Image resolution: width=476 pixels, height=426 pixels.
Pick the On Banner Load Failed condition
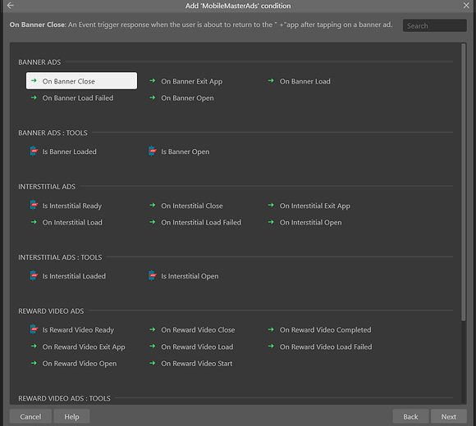click(78, 97)
